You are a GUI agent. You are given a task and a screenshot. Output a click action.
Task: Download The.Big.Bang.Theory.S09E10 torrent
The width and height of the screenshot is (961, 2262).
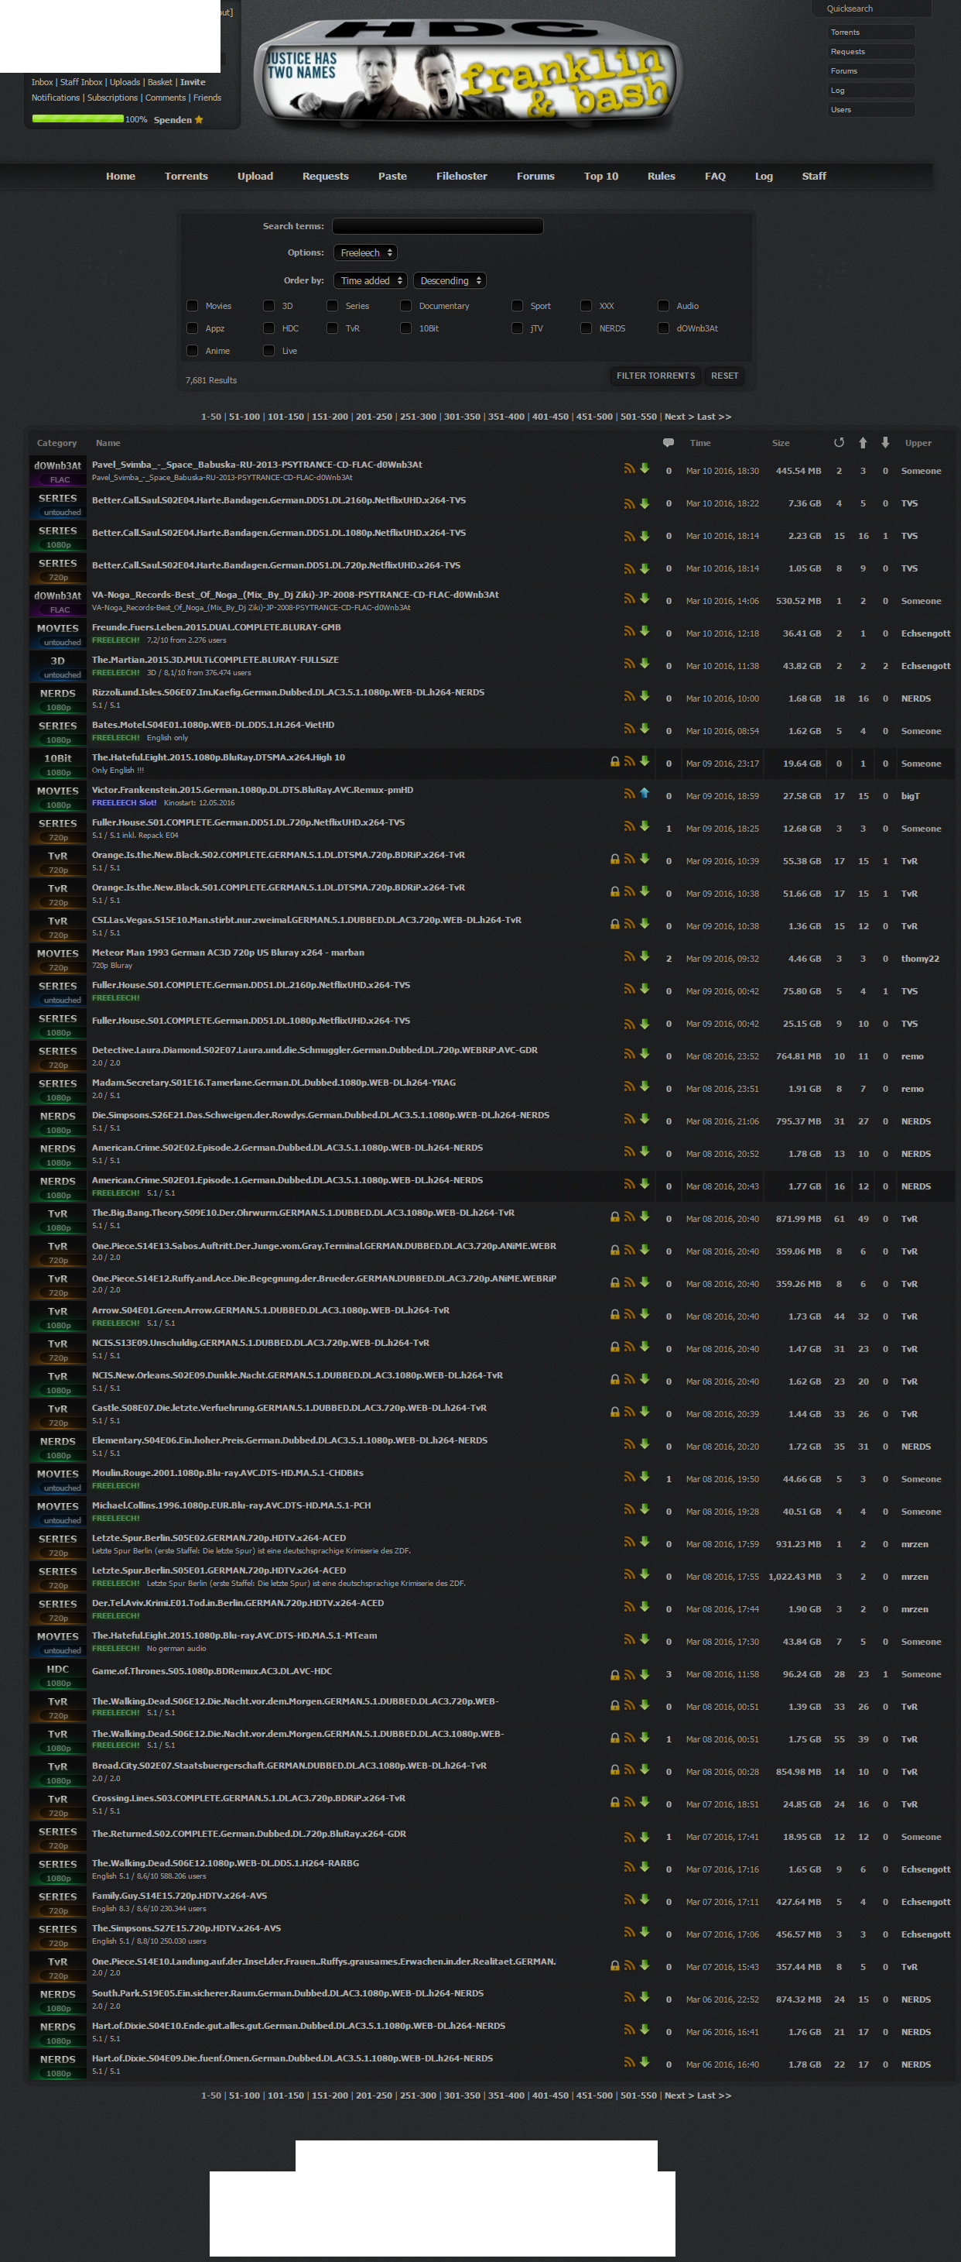(645, 1216)
